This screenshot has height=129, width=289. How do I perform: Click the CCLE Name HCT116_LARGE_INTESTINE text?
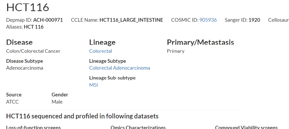131,20
